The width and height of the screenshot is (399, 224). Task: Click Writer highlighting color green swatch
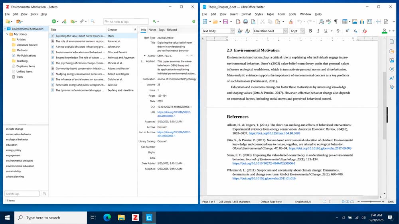click(x=385, y=31)
